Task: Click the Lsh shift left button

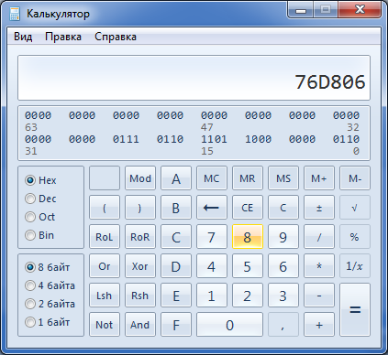Action: tap(105, 296)
